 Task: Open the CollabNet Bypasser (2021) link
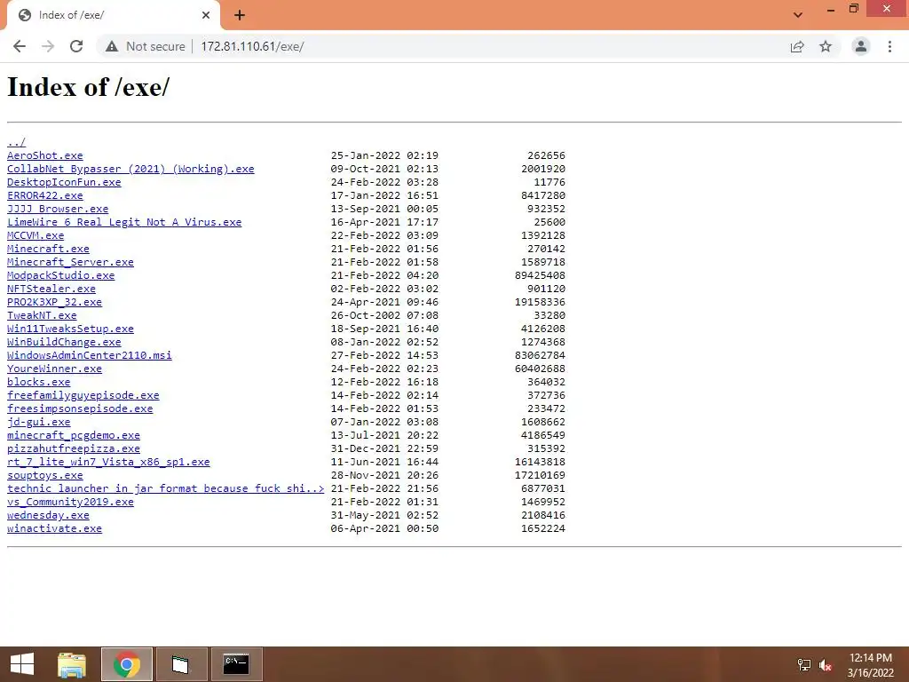pos(130,169)
